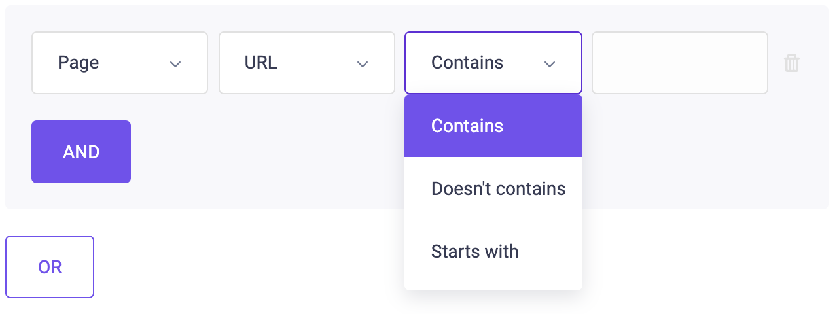The image size is (839, 314).
Task: Click the chevron arrow beside Contains
Action: [550, 64]
